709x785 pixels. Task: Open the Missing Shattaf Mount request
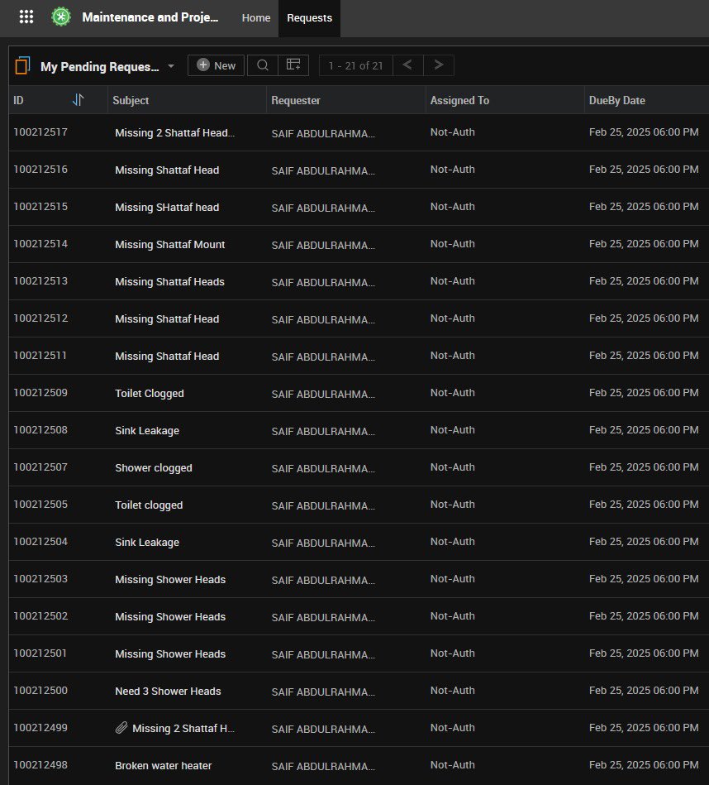(x=170, y=244)
